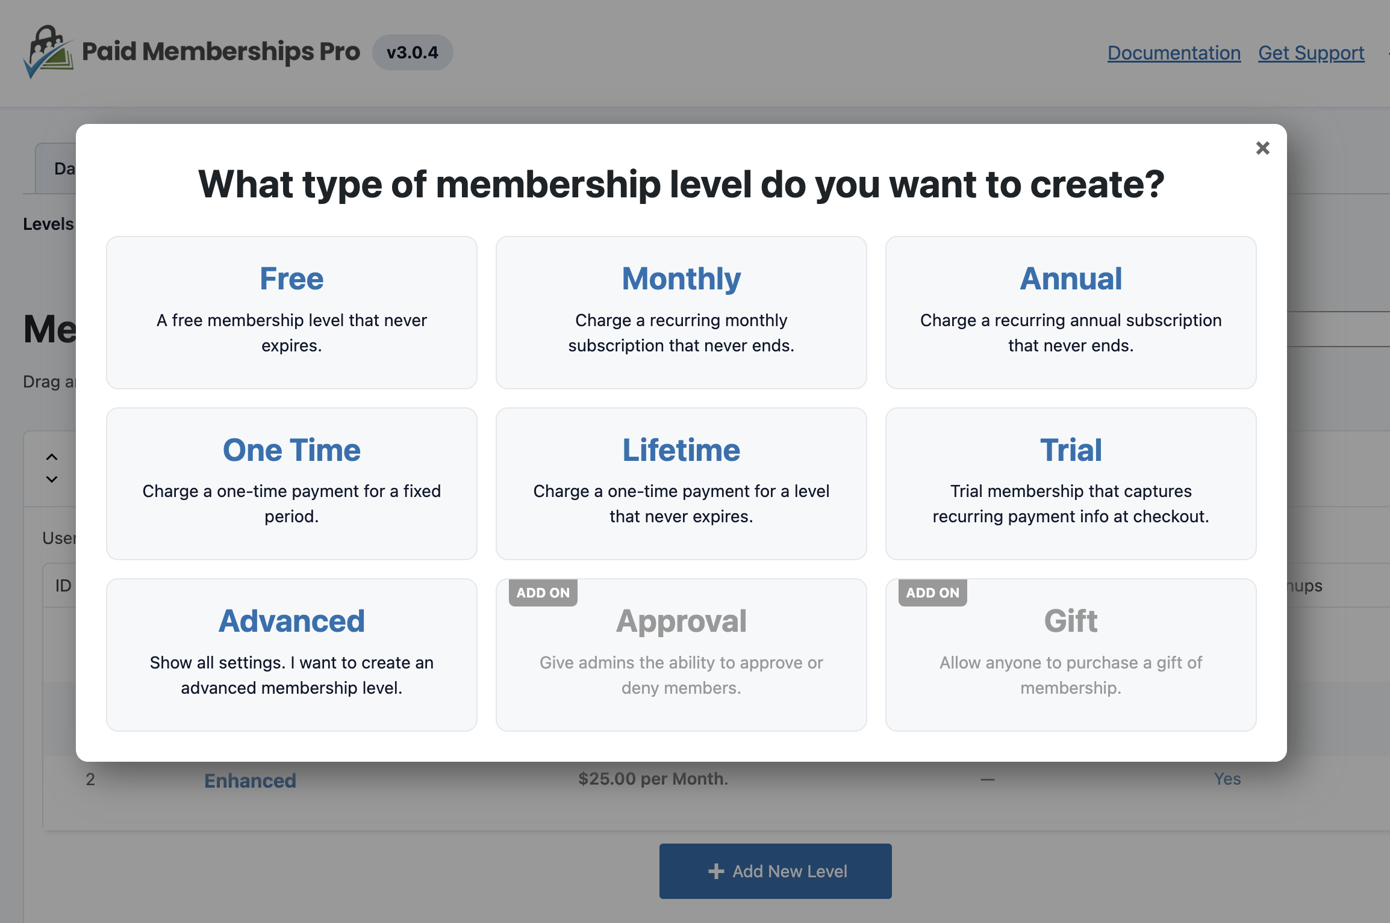Click the ADD ON badge above Gift
1390x923 pixels.
(x=932, y=593)
